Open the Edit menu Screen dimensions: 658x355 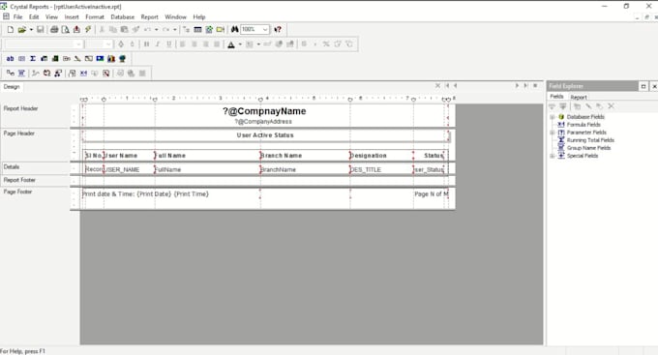34,17
